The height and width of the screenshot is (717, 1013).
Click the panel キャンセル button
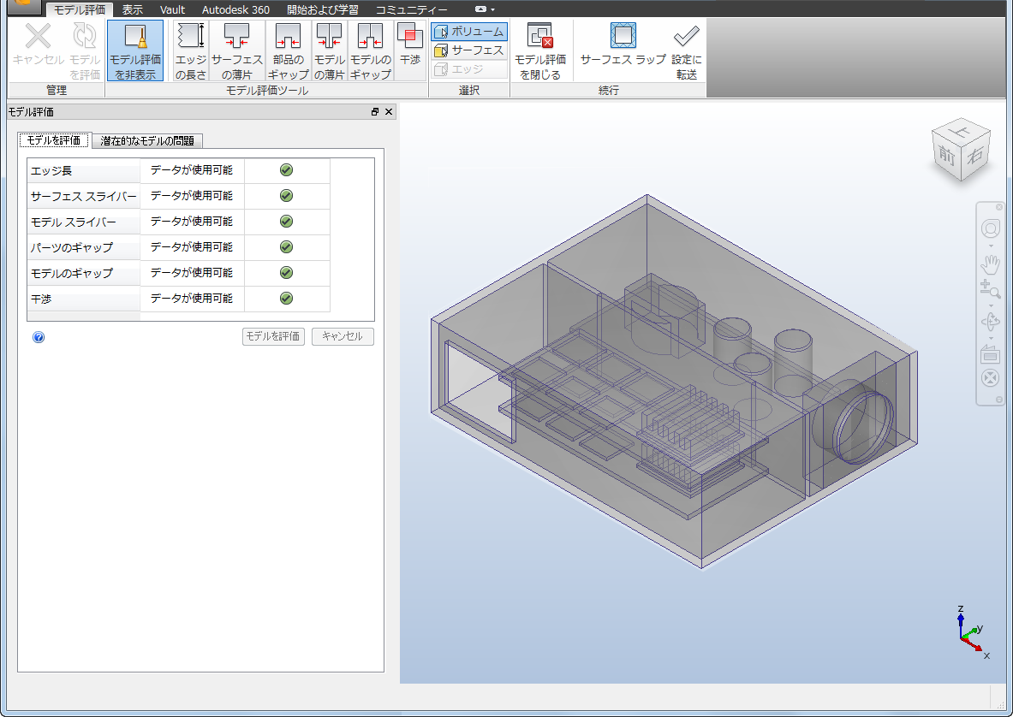point(343,336)
